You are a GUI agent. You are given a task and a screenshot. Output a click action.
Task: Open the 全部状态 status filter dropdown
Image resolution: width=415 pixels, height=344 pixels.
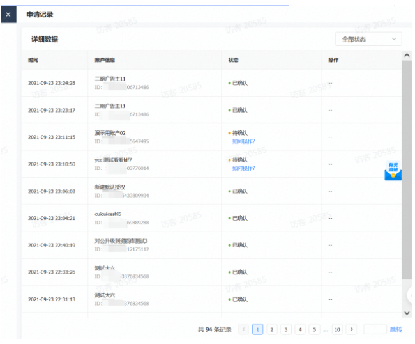coord(368,39)
